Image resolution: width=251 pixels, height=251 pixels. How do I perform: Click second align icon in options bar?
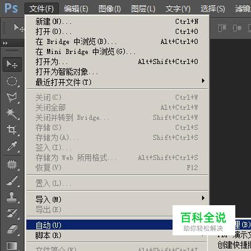click(237, 28)
